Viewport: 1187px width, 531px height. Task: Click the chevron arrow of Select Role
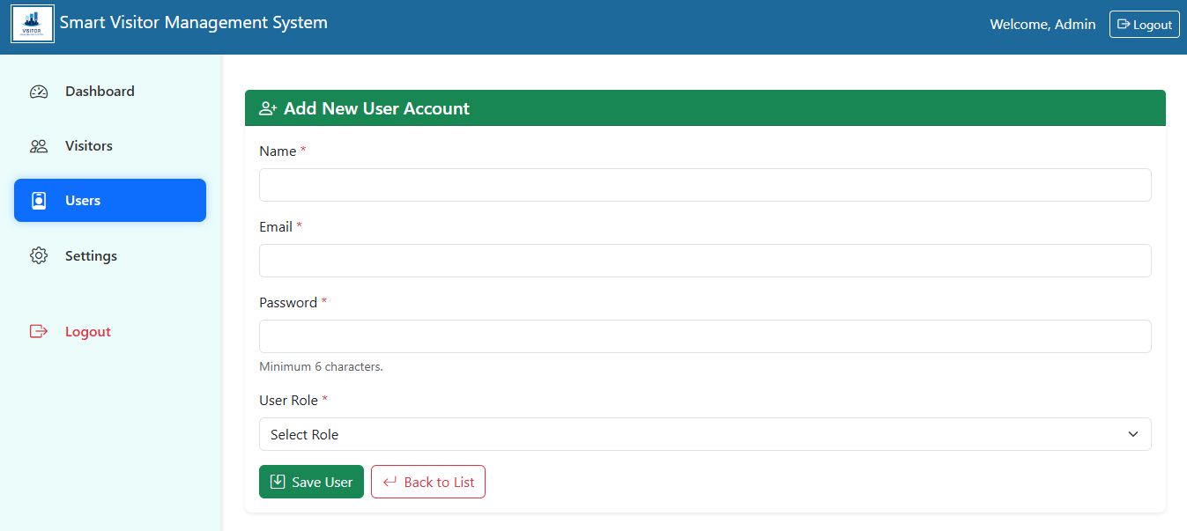coord(1133,434)
